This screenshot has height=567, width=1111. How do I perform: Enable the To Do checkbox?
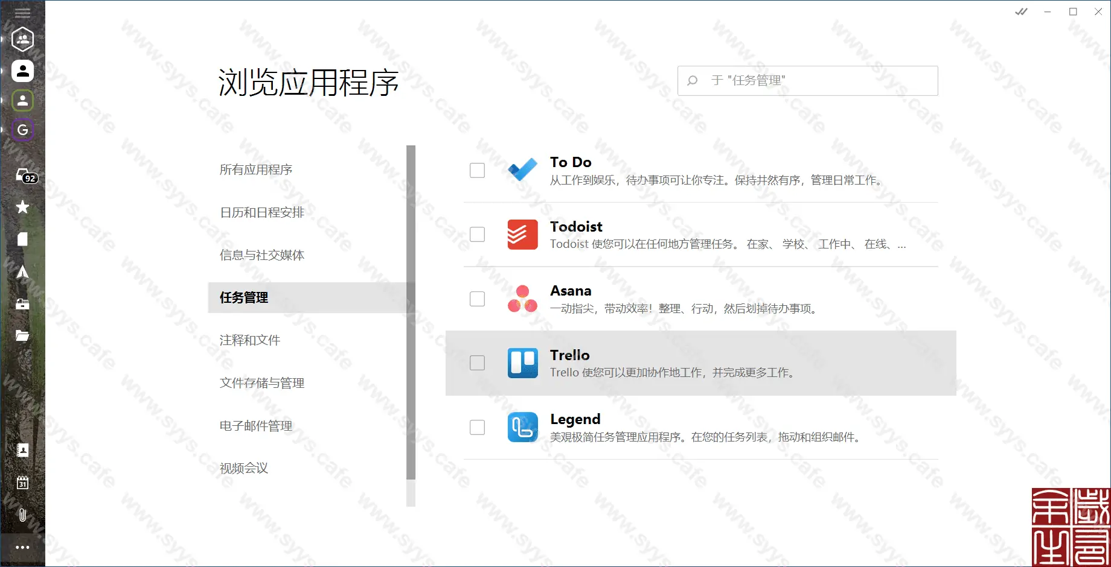477,170
